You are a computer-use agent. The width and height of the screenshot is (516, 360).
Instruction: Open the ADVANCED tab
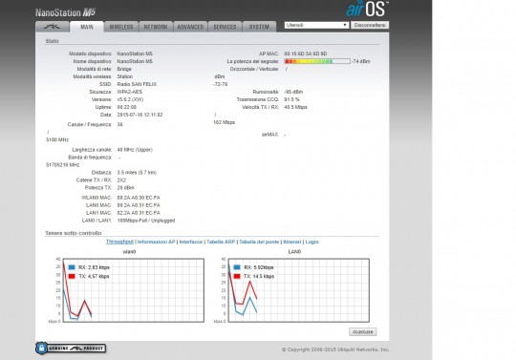[190, 27]
